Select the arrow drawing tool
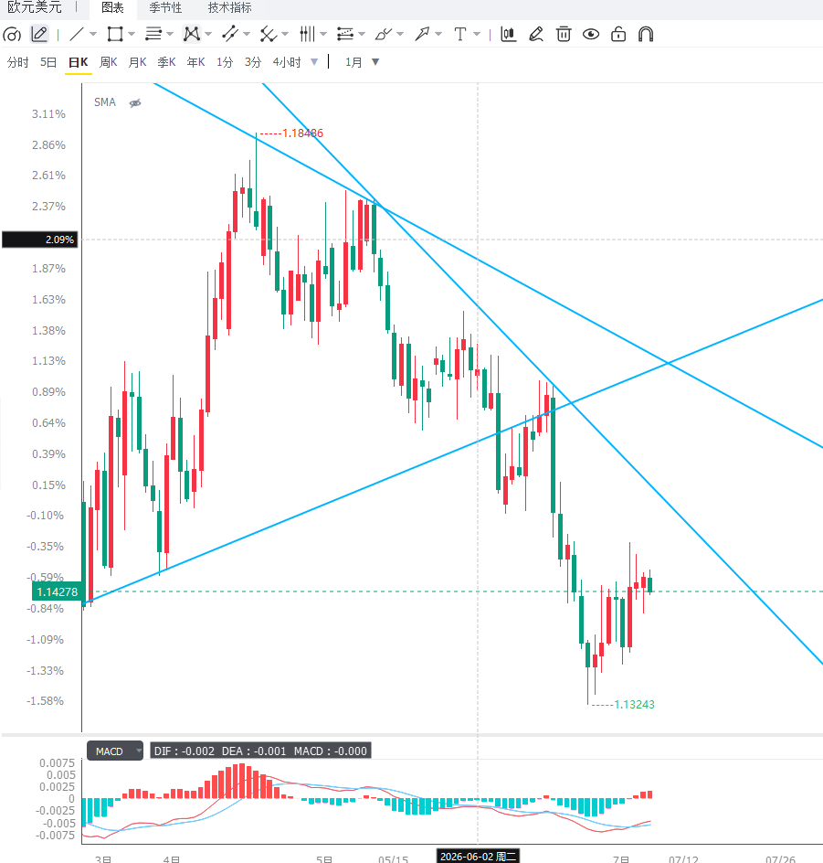This screenshot has width=823, height=863. [422, 34]
